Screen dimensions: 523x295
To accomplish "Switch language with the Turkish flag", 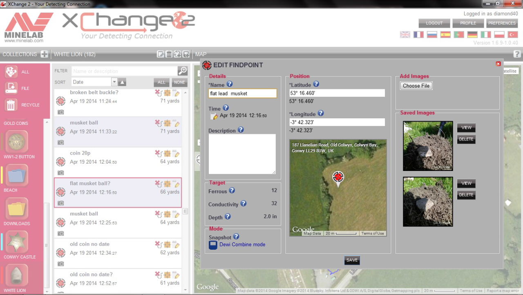I will pos(513,35).
